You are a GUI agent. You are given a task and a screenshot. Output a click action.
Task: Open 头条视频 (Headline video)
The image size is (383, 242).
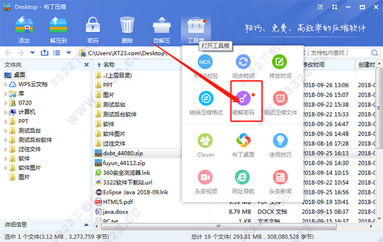pos(206,182)
